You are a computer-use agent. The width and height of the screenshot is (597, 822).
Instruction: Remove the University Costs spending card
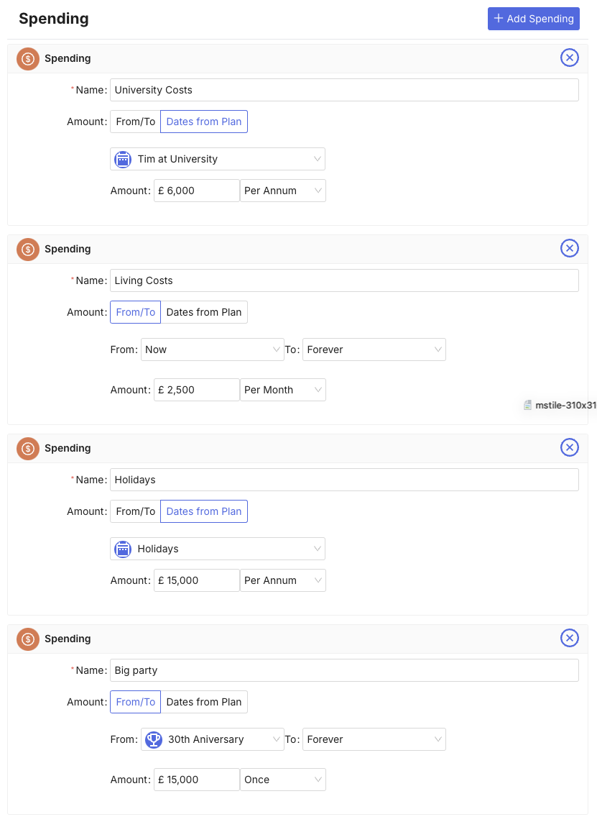click(569, 58)
